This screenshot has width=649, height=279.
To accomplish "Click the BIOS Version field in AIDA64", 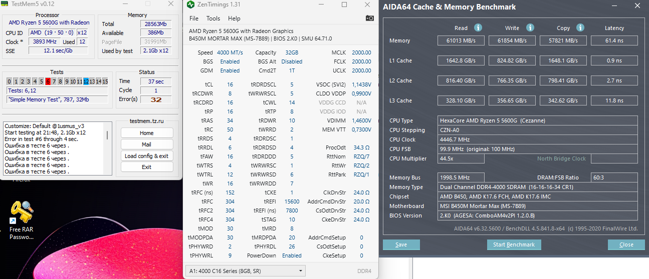I will click(538, 215).
